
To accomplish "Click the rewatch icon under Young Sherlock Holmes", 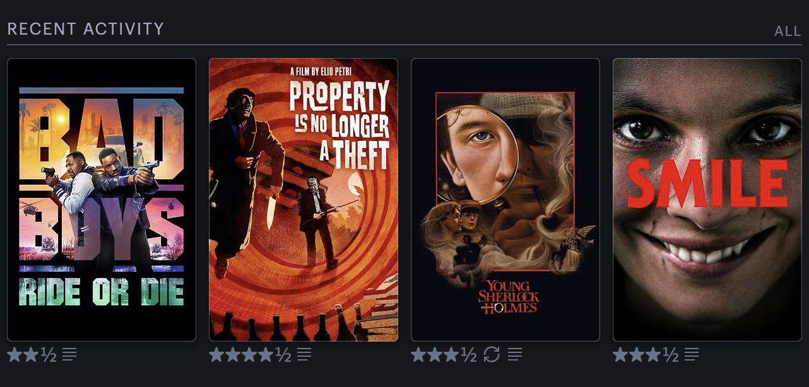I will (x=492, y=355).
